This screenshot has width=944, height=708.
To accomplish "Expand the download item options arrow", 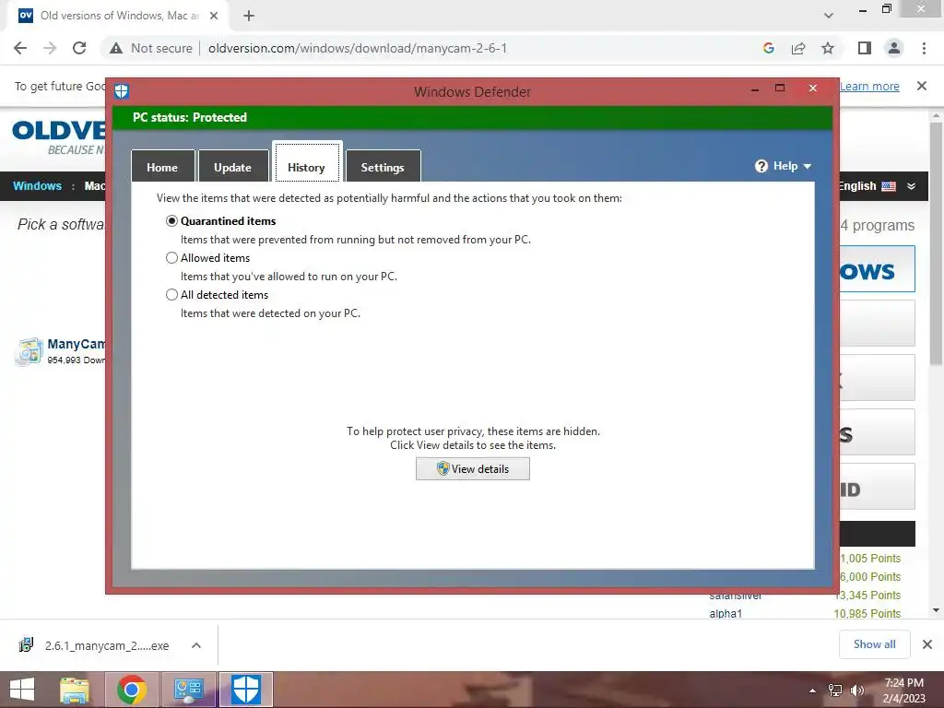I will 196,645.
